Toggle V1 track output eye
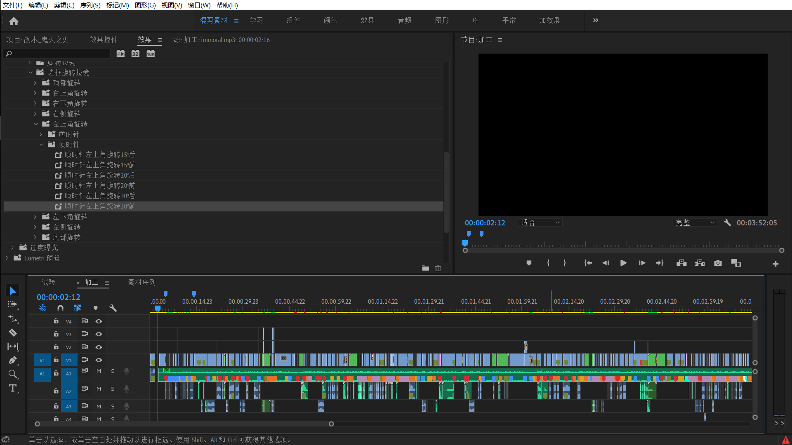This screenshot has width=792, height=445. [x=99, y=360]
